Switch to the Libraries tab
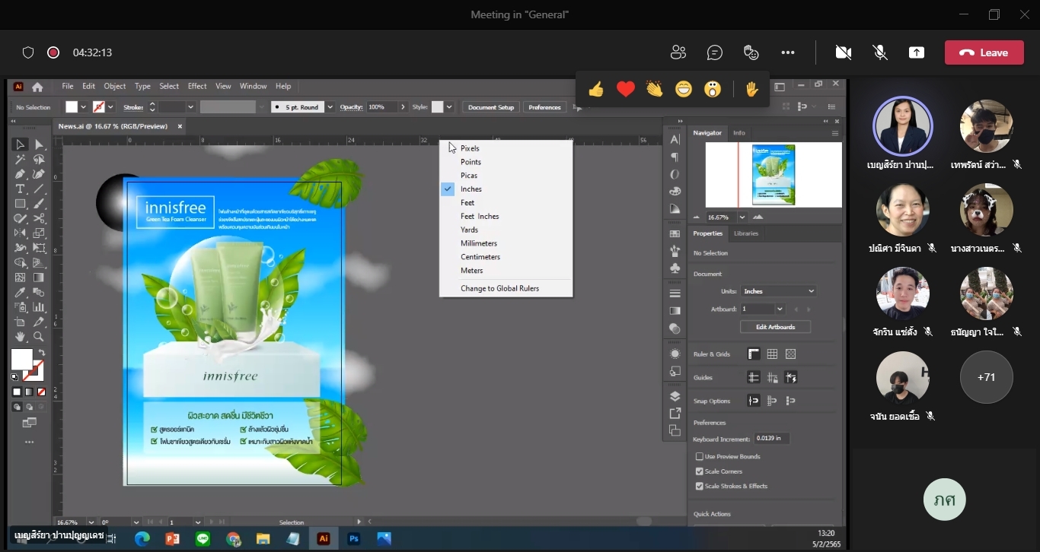Image resolution: width=1040 pixels, height=552 pixels. tap(746, 233)
